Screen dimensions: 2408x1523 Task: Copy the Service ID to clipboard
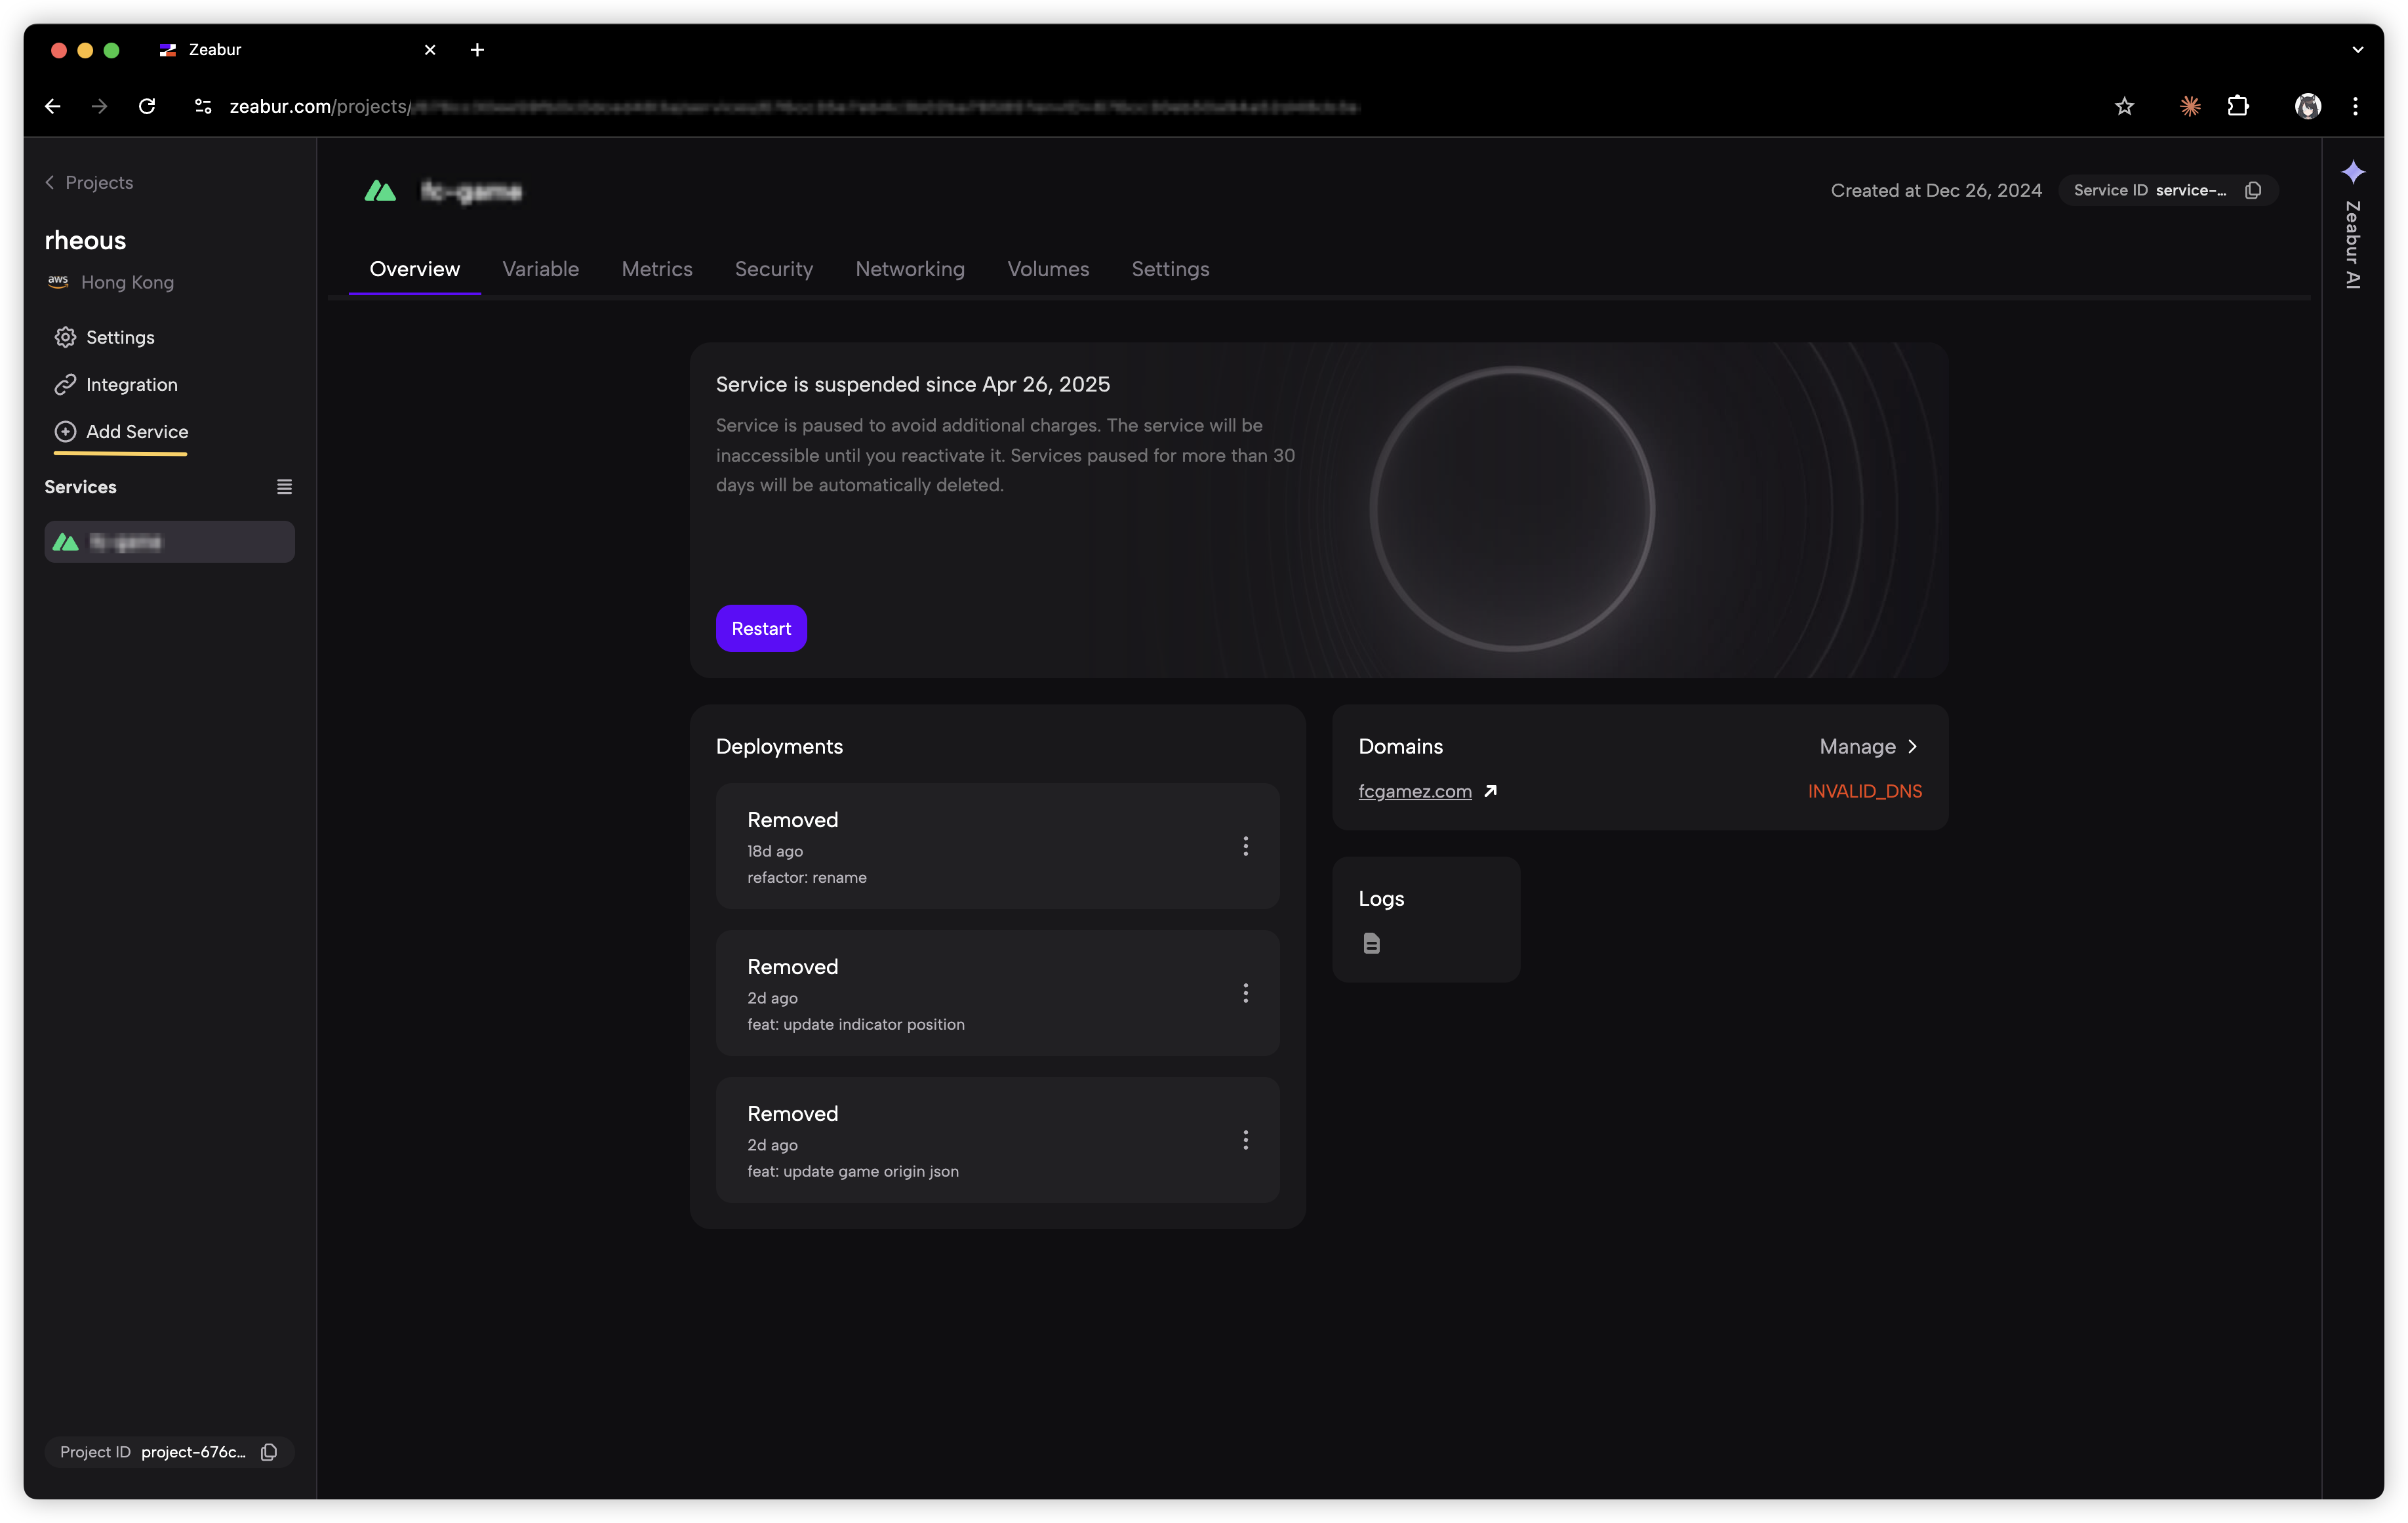(2253, 190)
